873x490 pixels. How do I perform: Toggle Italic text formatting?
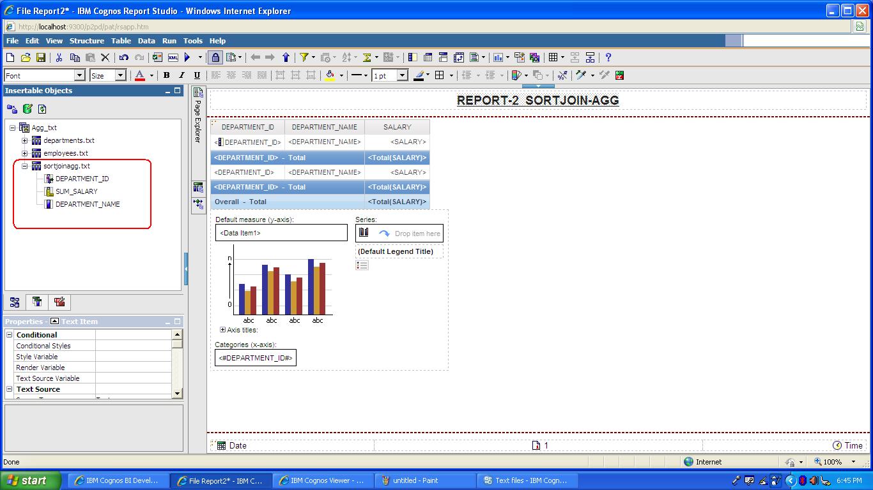tap(182, 75)
